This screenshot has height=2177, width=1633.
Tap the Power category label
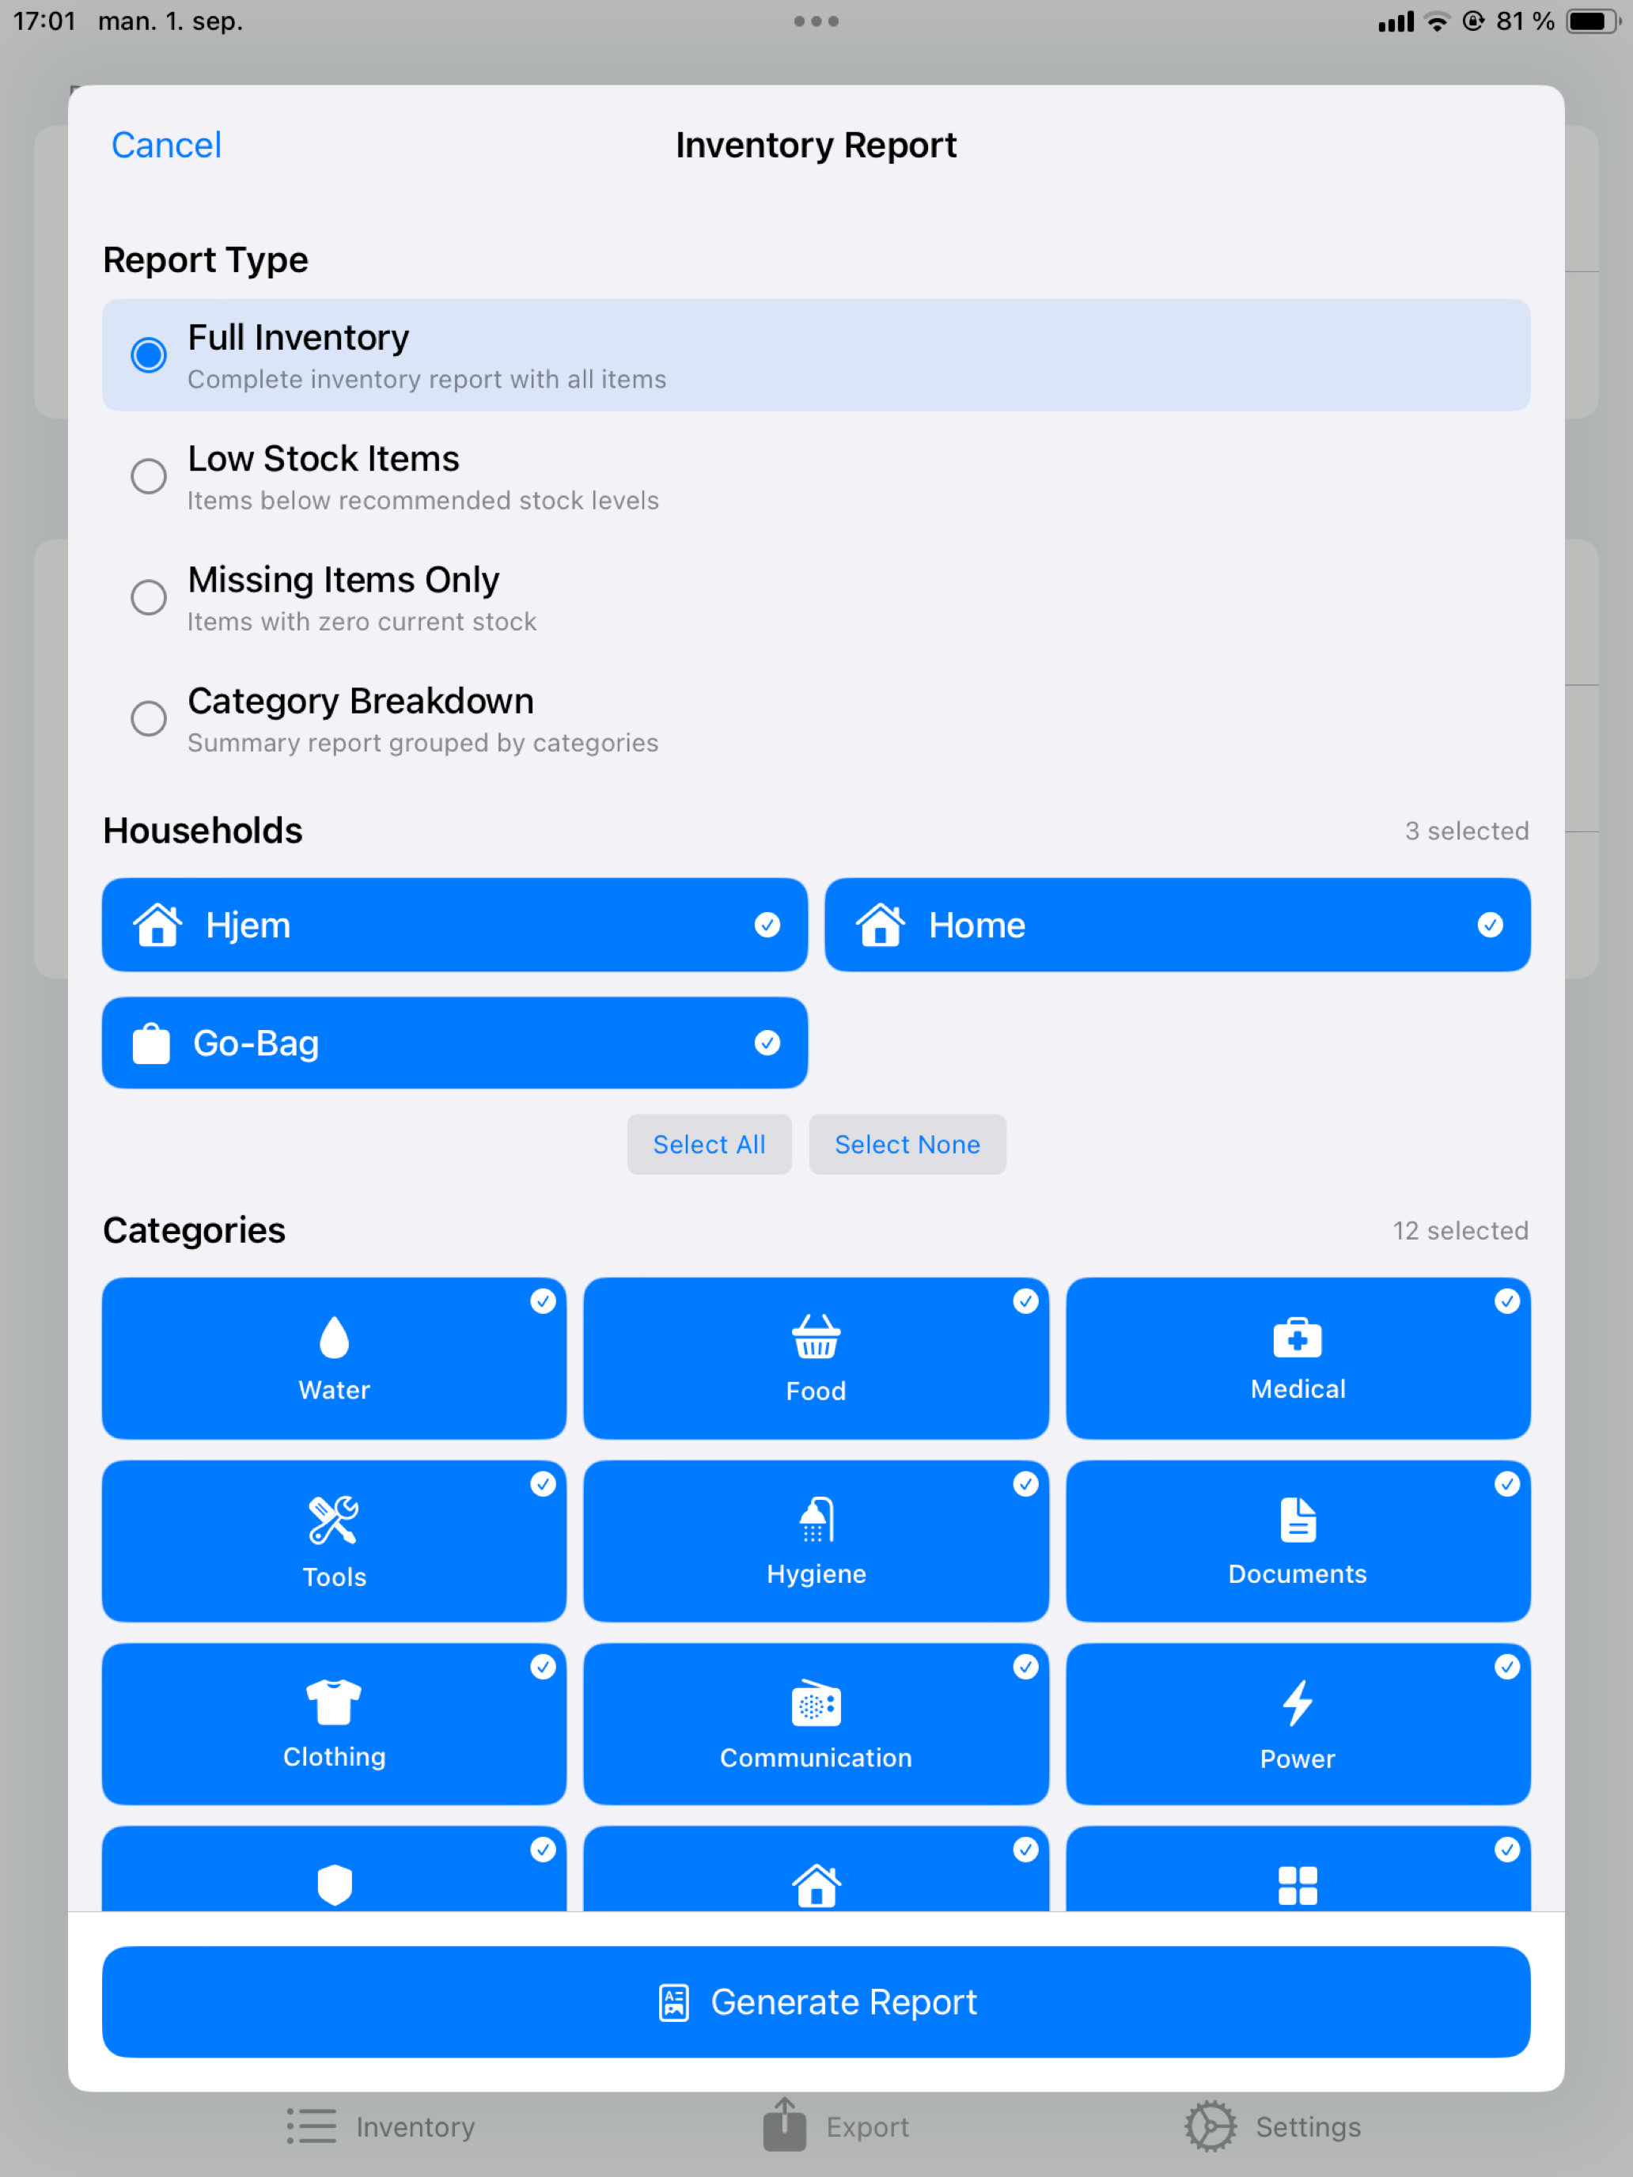tap(1298, 1759)
